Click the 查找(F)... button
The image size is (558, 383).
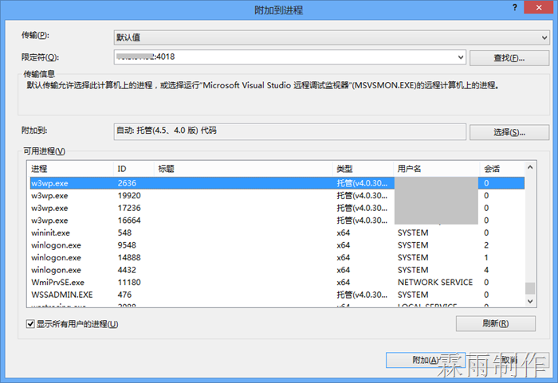tap(509, 58)
